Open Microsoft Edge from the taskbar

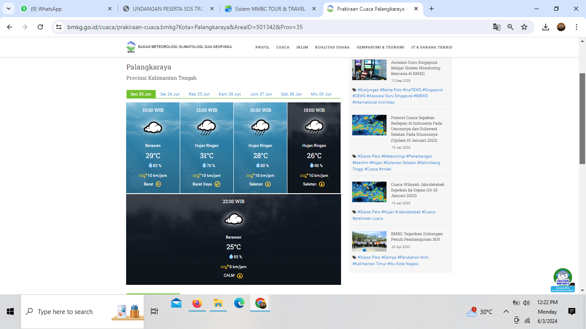click(x=239, y=303)
